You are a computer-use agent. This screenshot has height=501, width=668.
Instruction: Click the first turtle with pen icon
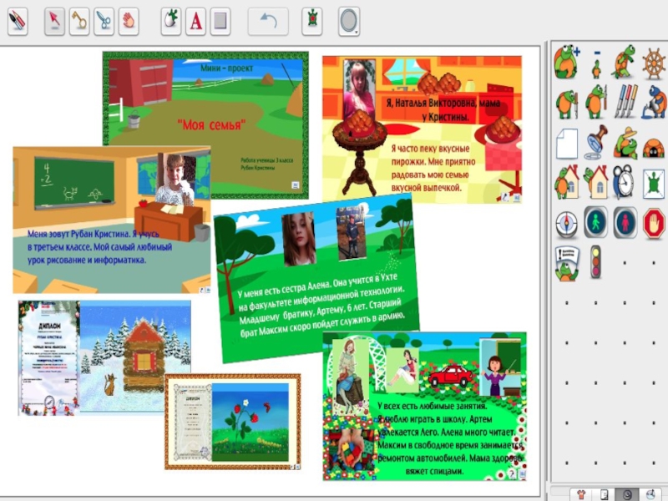point(567,103)
